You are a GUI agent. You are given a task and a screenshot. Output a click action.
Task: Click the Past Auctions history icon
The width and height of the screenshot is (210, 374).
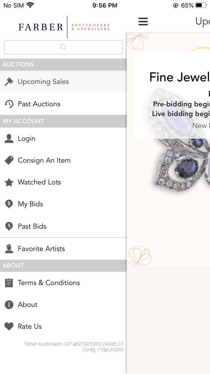[x=9, y=103]
